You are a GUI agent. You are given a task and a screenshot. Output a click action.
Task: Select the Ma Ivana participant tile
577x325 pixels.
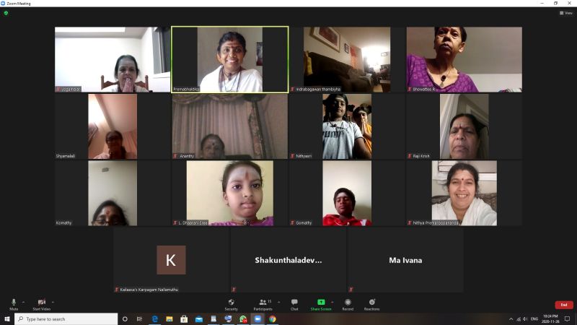click(405, 260)
